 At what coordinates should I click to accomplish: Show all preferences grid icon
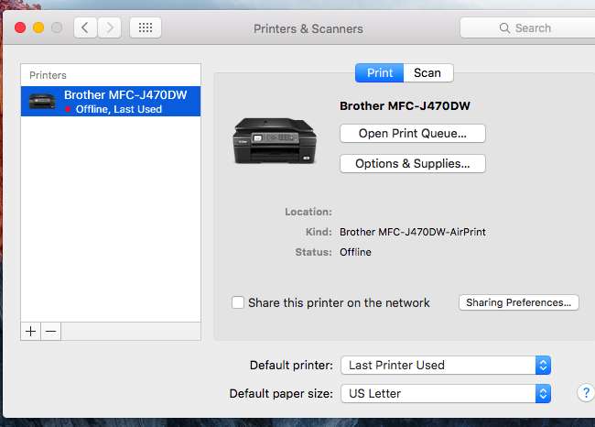[x=145, y=27]
